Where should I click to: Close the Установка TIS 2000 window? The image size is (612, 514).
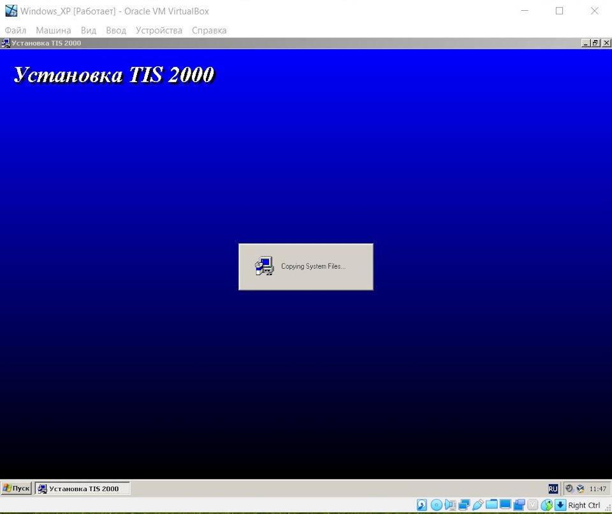point(606,43)
